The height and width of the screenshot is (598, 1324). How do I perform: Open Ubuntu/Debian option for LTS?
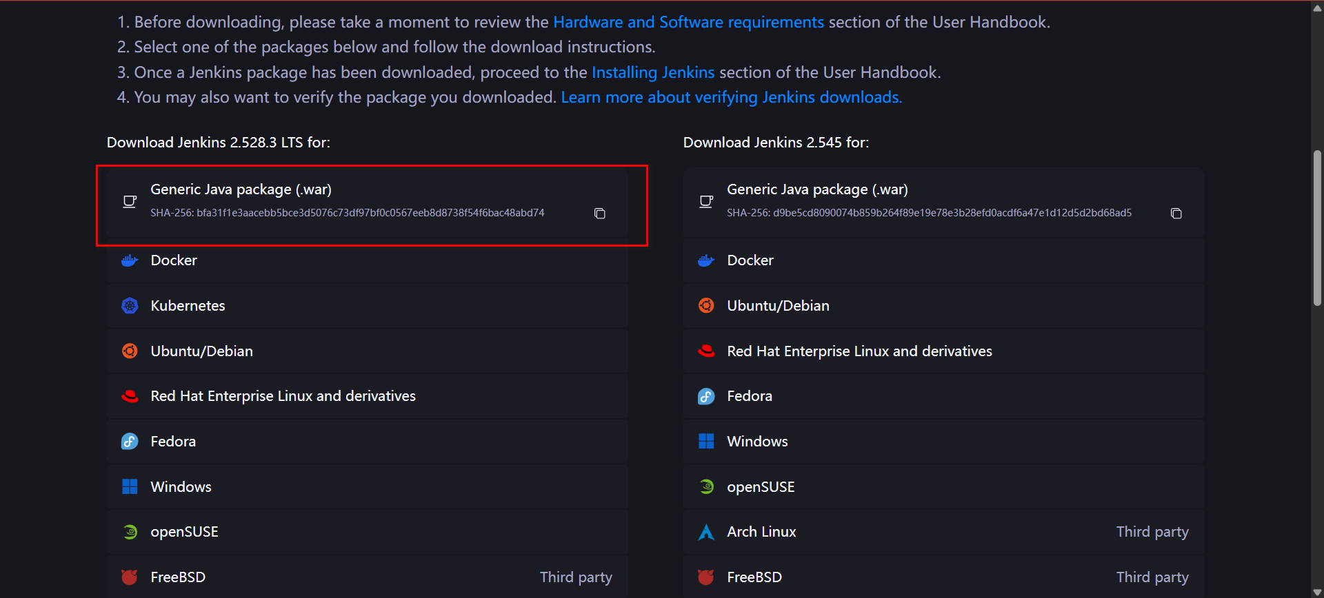(368, 351)
